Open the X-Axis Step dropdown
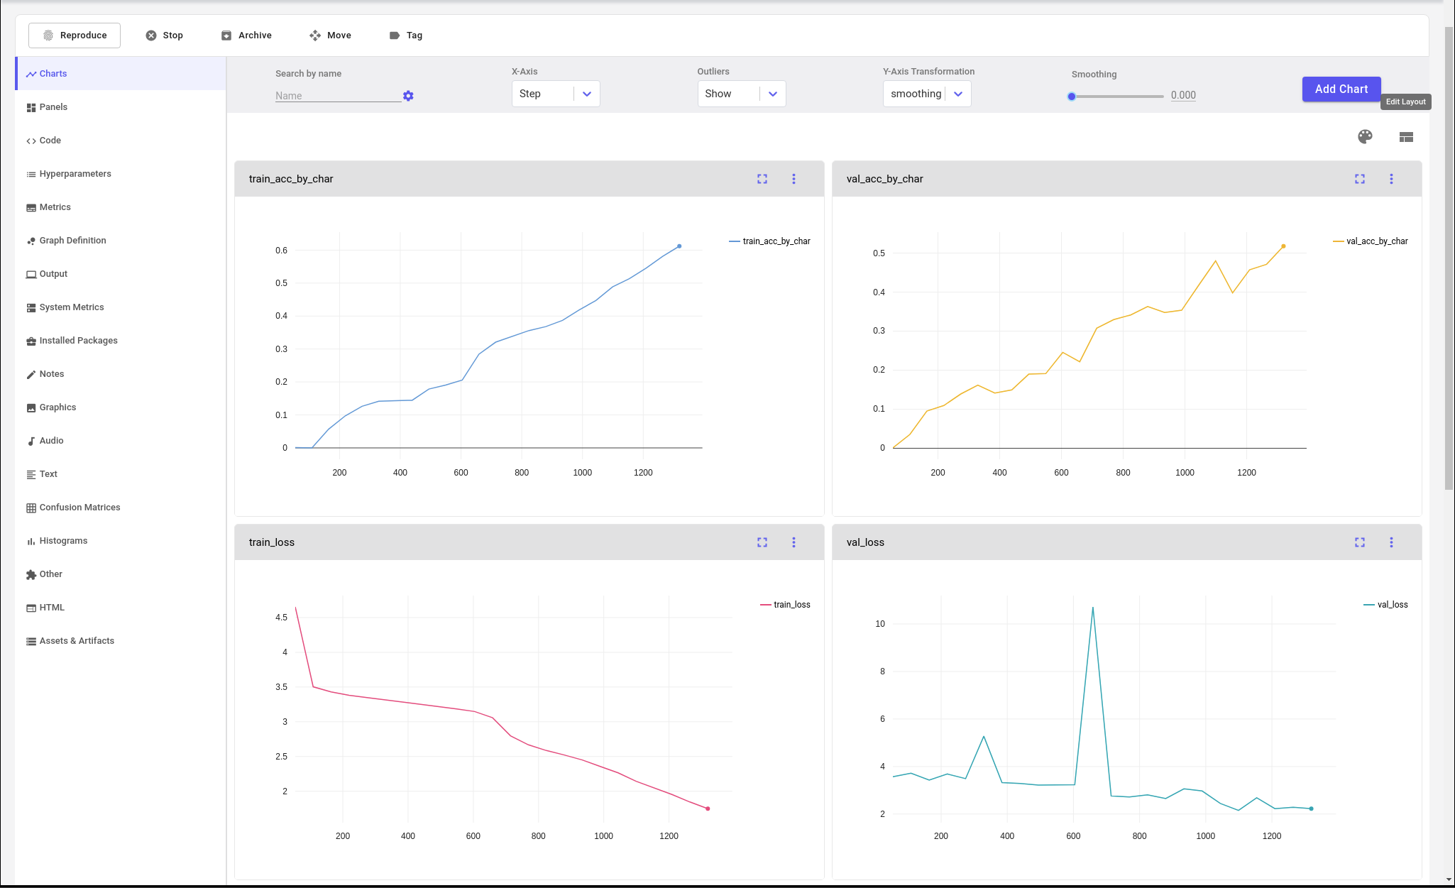The height and width of the screenshot is (888, 1455). tap(556, 94)
